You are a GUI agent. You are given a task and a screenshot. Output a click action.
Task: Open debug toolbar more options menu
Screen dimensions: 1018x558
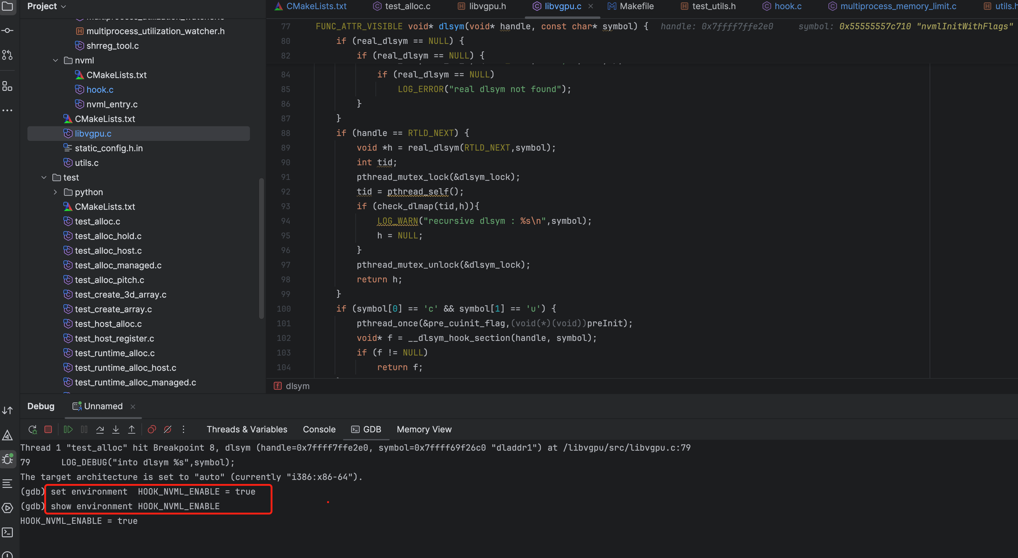pos(183,429)
